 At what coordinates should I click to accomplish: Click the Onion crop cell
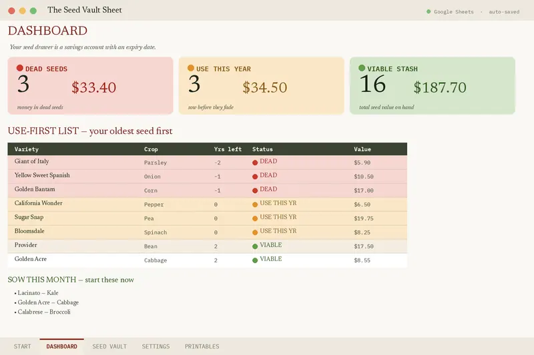[x=152, y=177]
